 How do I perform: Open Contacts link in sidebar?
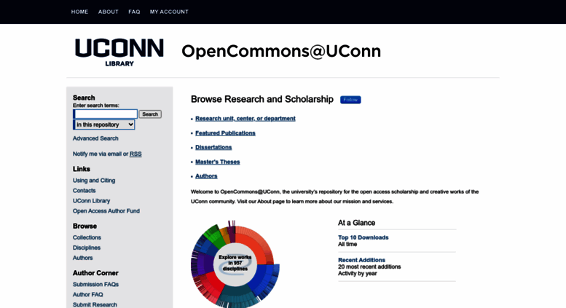point(84,191)
